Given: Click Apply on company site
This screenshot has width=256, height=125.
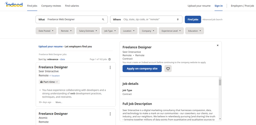Looking at the screenshot, I should tap(142, 69).
